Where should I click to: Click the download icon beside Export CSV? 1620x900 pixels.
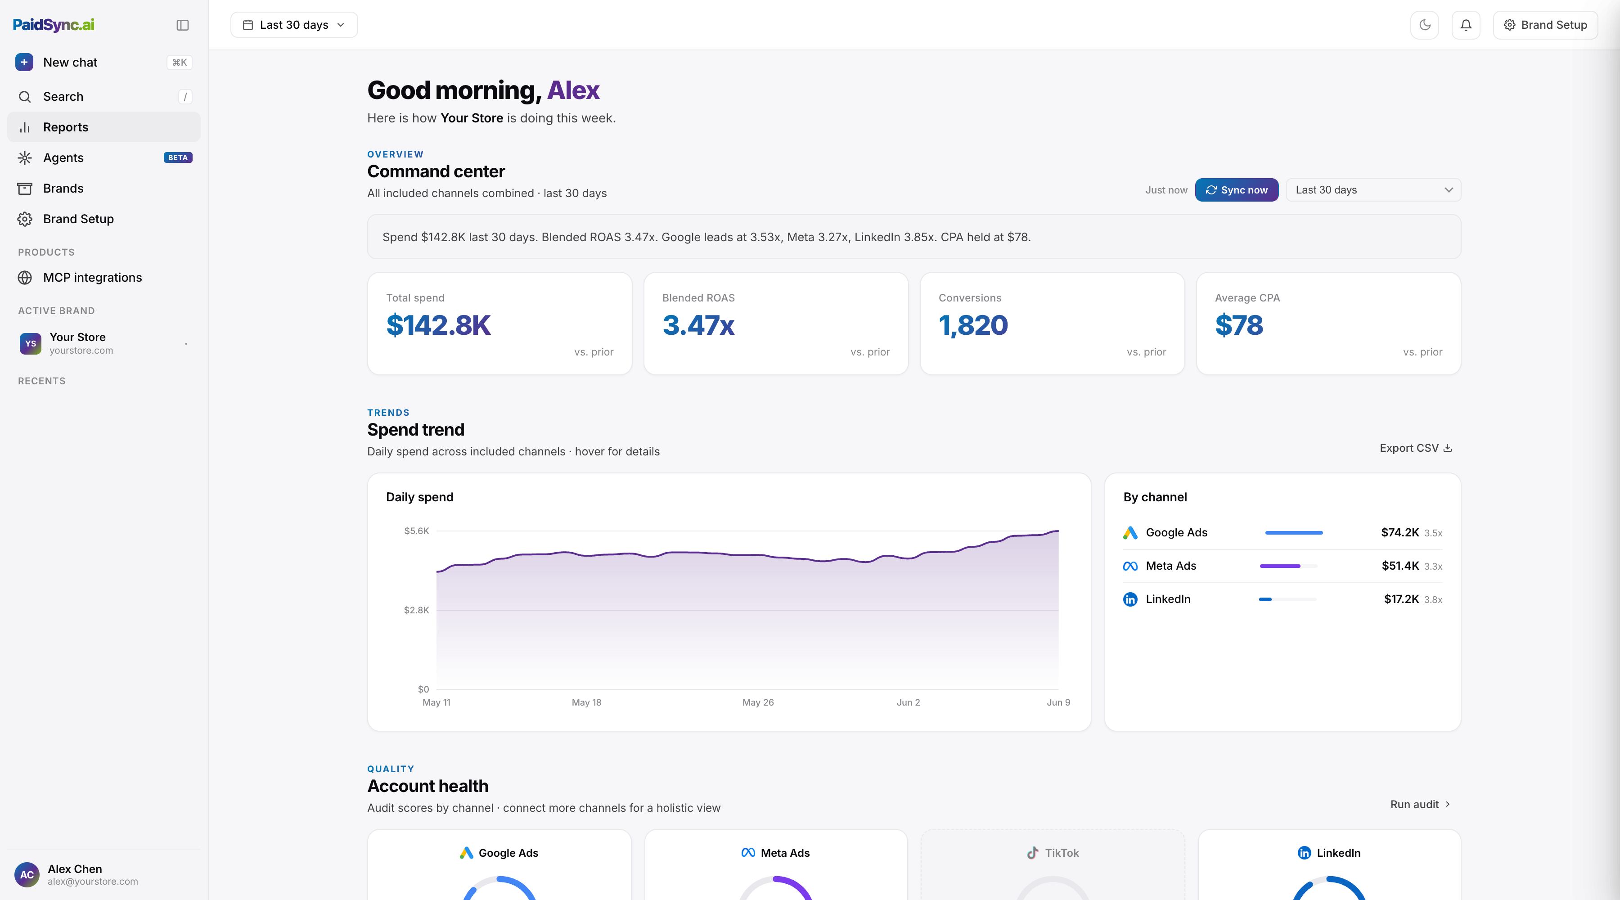click(1448, 448)
